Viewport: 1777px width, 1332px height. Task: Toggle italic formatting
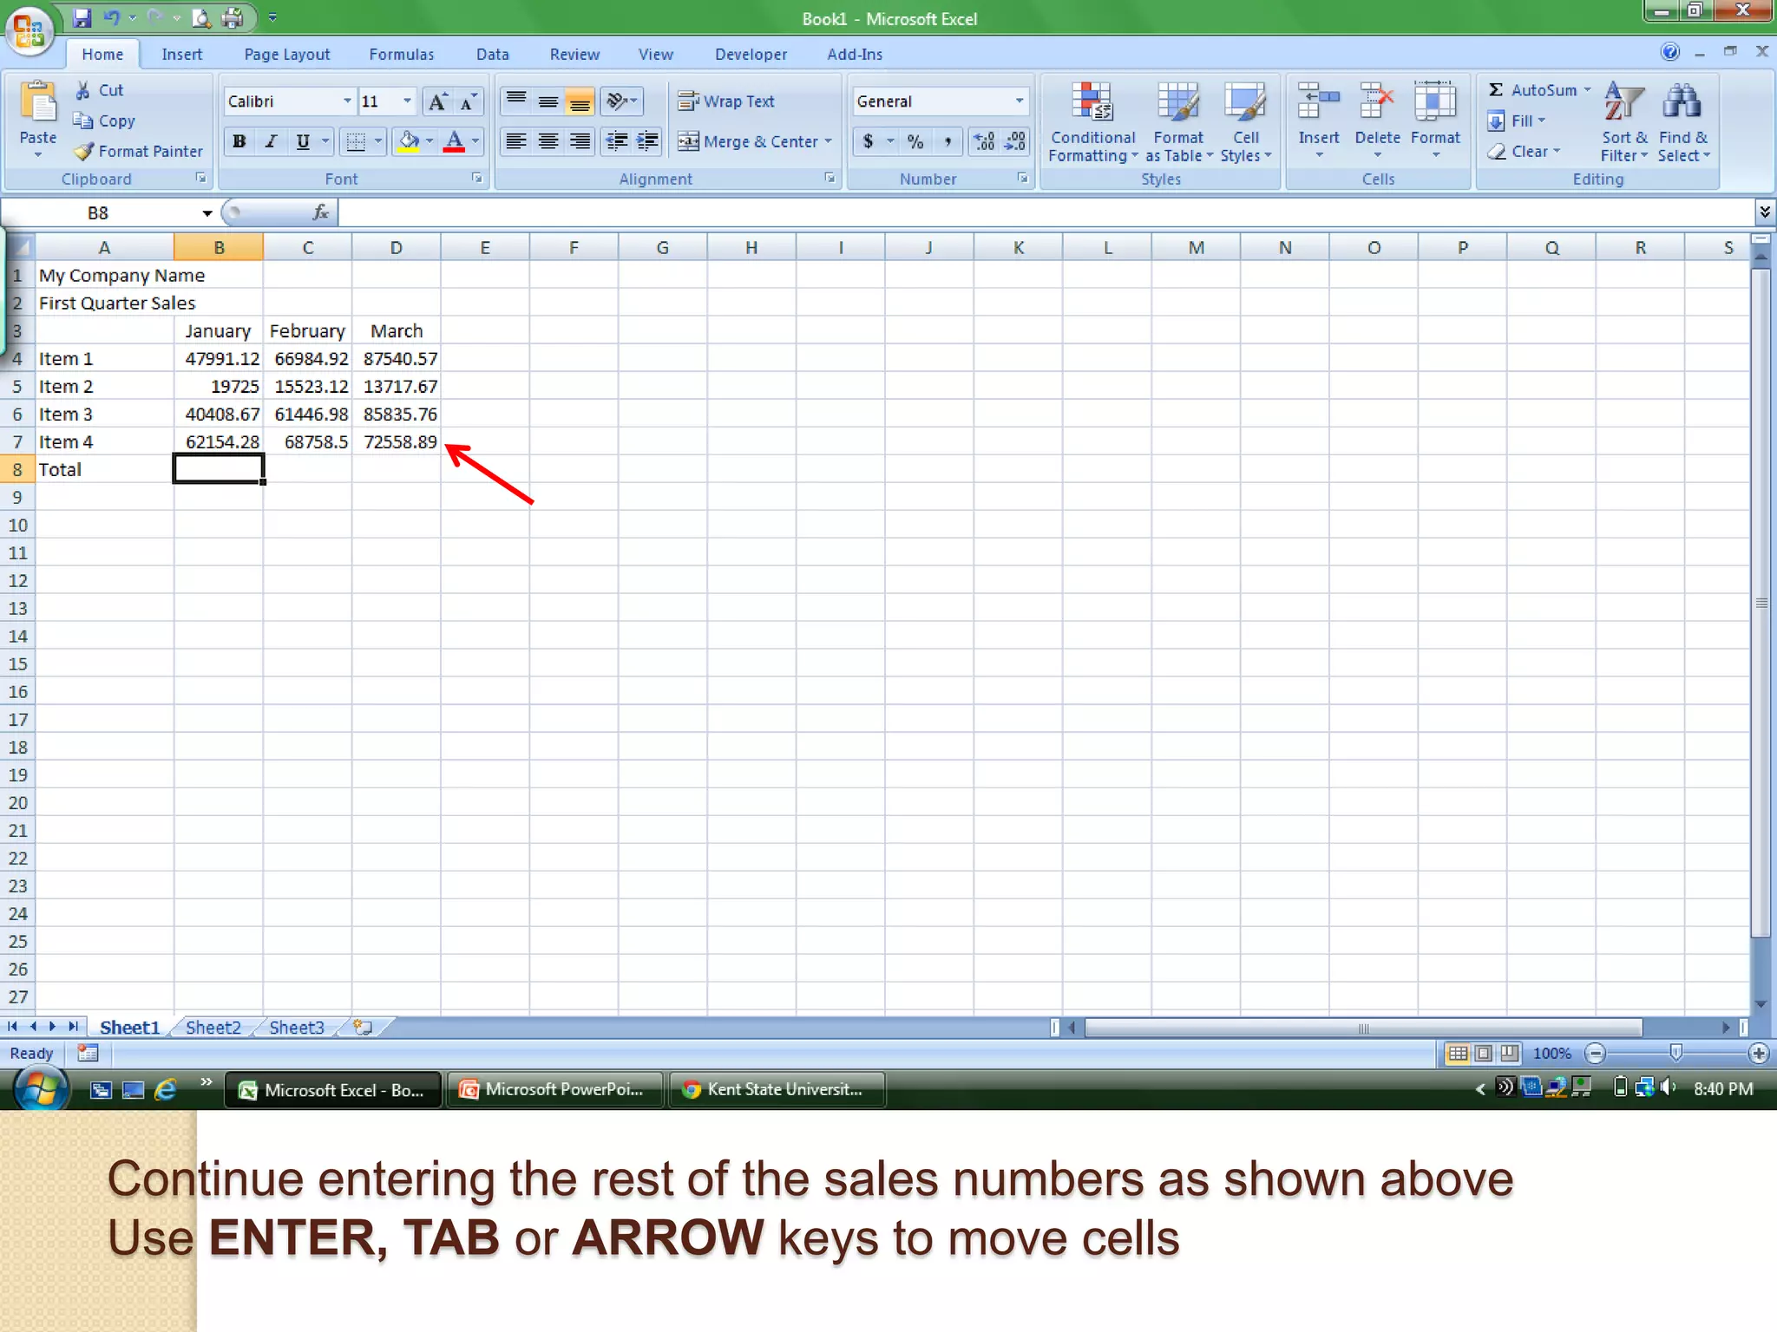tap(271, 141)
